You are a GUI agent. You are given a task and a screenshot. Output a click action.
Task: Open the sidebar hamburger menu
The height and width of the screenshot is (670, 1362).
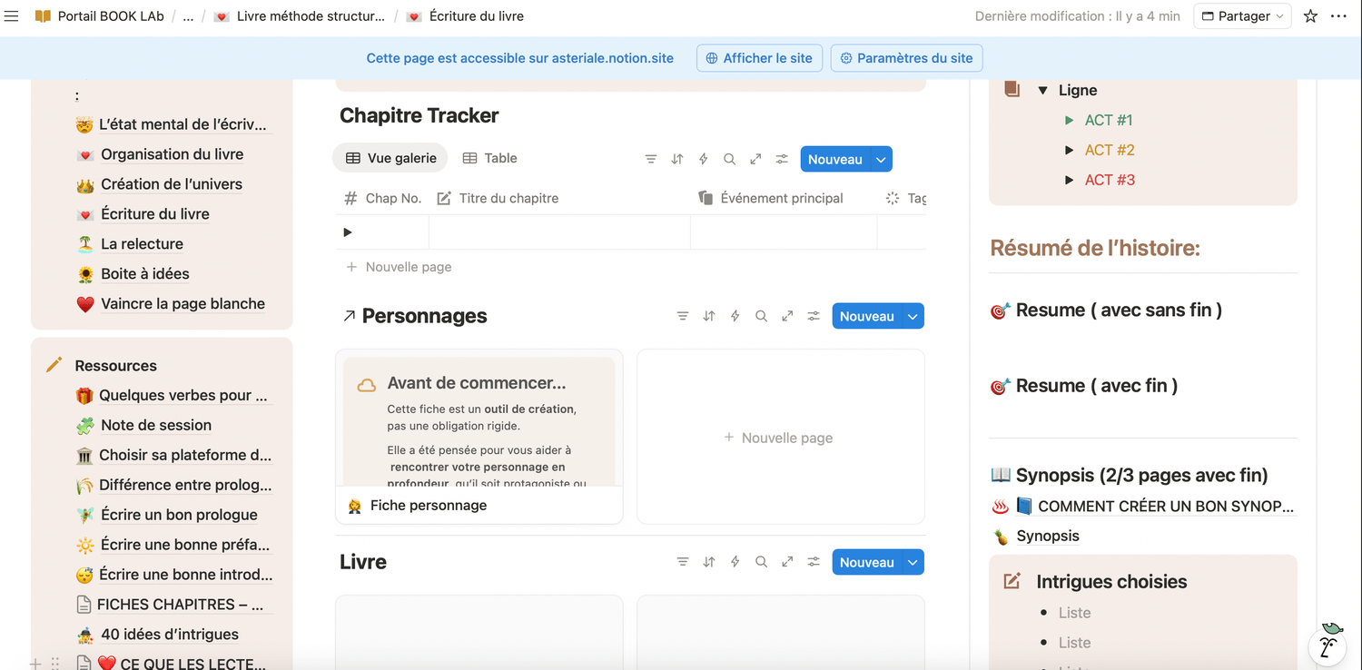point(12,16)
